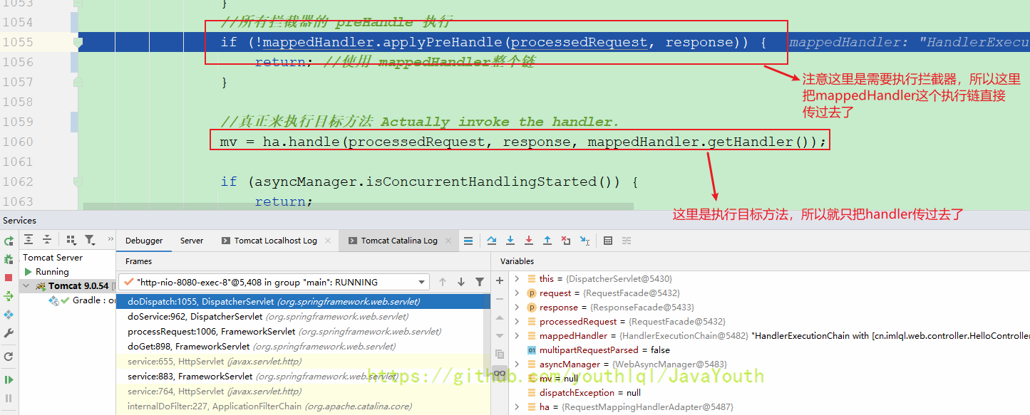1030x415 pixels.
Task: Add a new watch with plus icon
Action: tap(500, 280)
